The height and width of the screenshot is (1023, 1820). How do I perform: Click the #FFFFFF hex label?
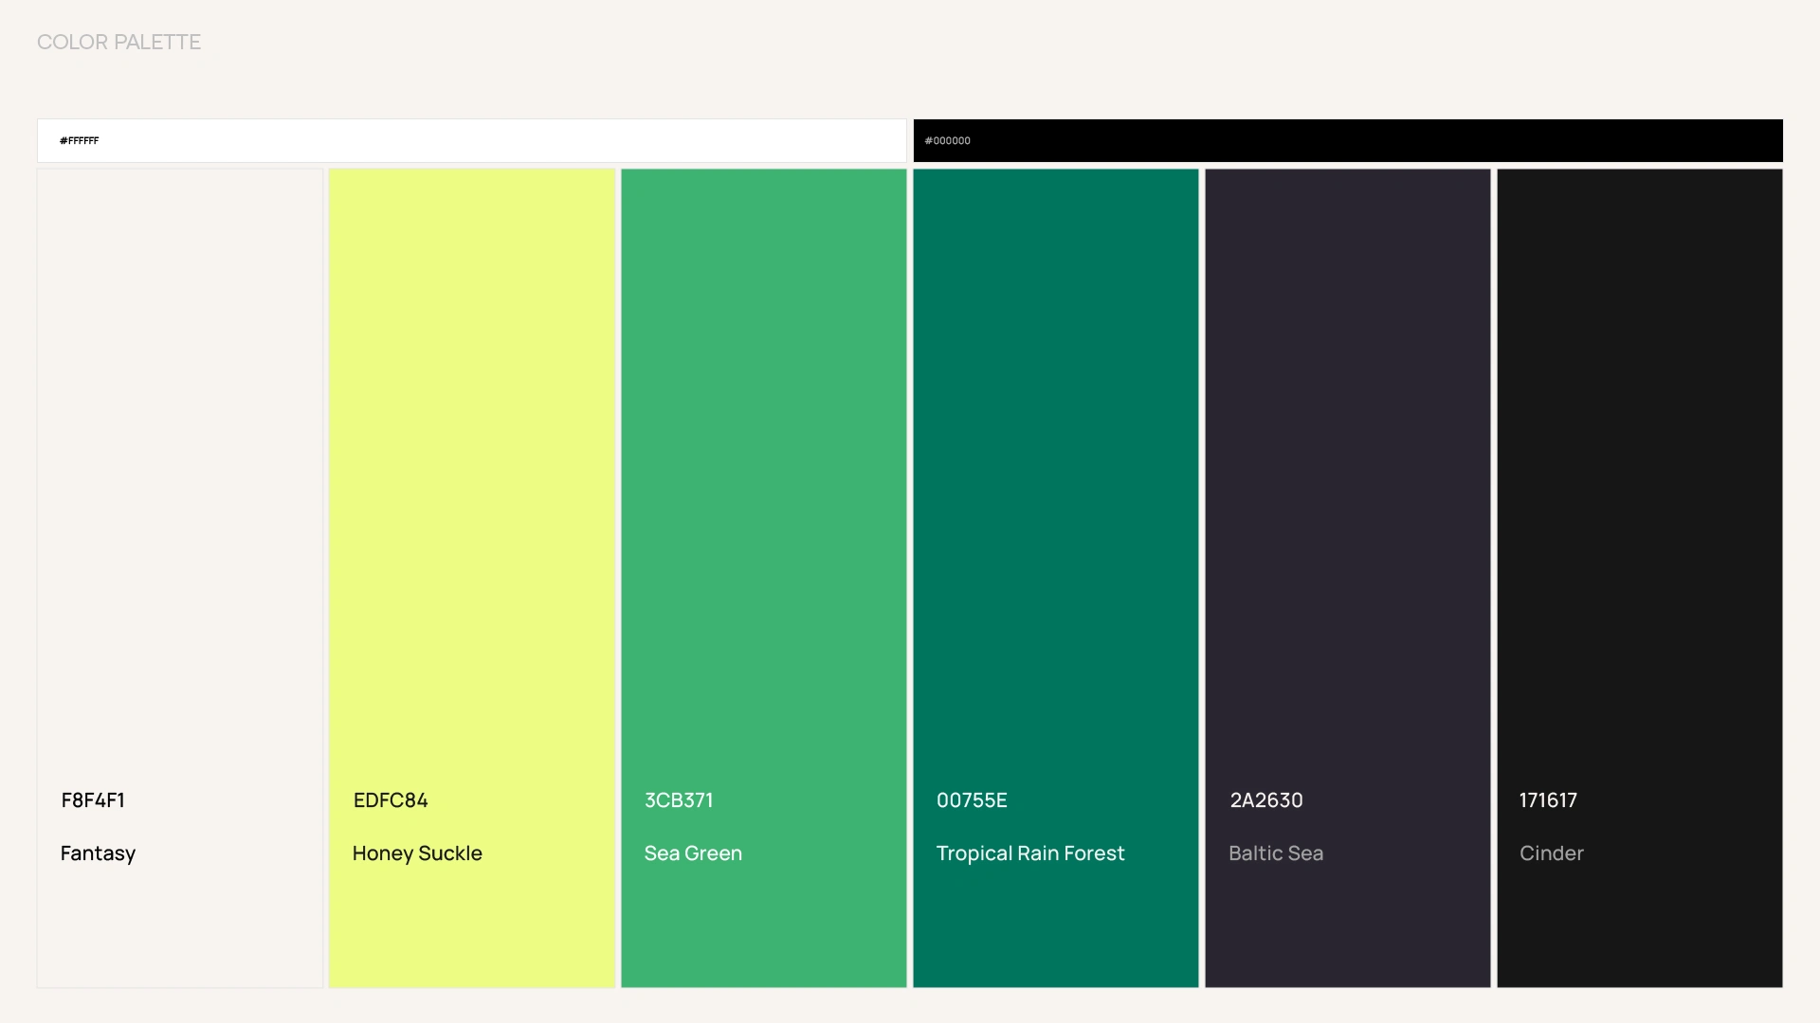pos(79,140)
